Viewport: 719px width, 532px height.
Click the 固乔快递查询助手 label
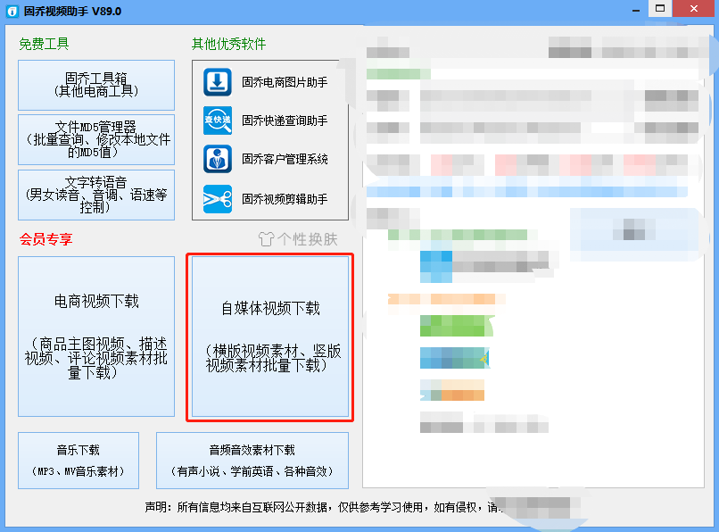tap(285, 121)
